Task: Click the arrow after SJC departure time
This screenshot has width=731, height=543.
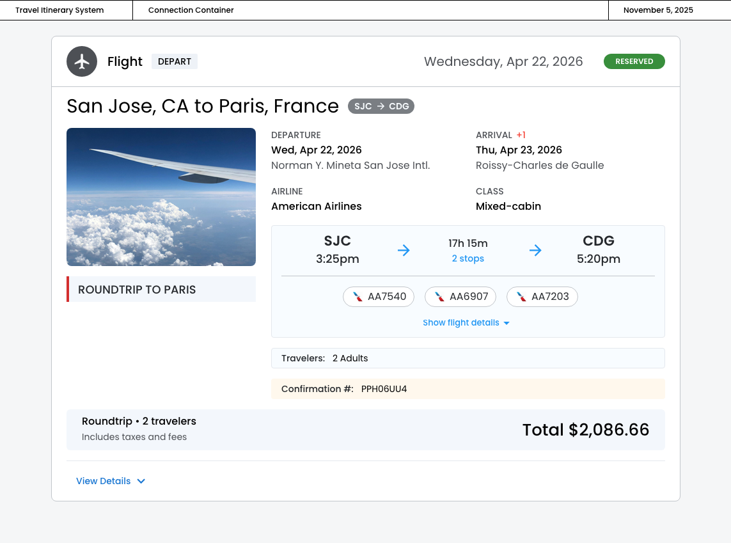Action: pos(404,250)
